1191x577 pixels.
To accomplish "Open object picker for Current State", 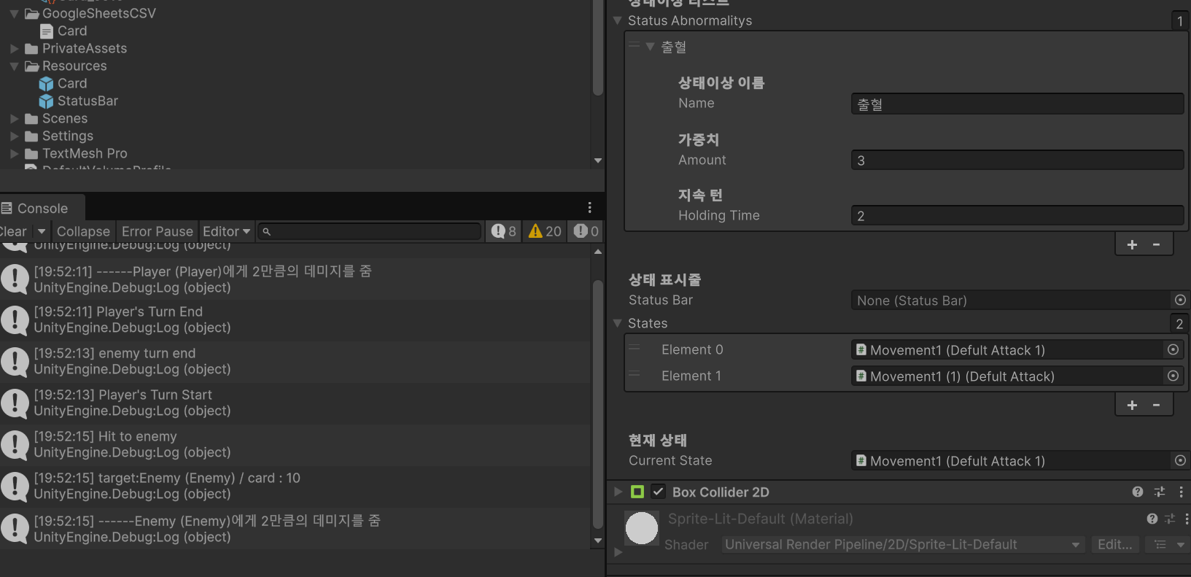I will pyautogui.click(x=1180, y=460).
